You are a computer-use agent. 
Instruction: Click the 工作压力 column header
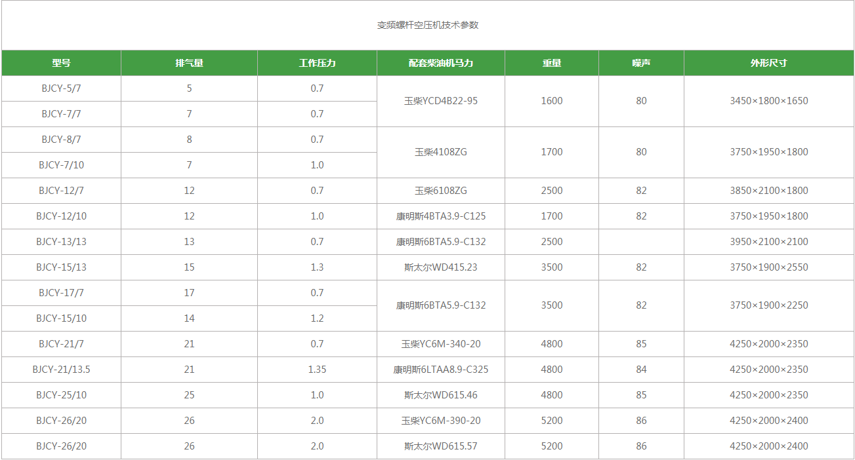coord(317,64)
